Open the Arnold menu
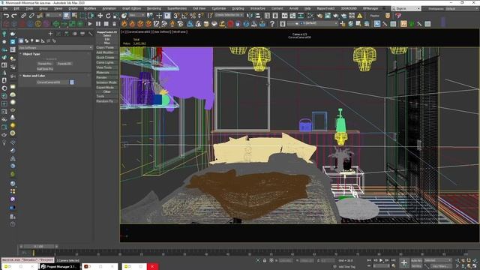The width and height of the screenshot is (480, 270). click(293, 8)
